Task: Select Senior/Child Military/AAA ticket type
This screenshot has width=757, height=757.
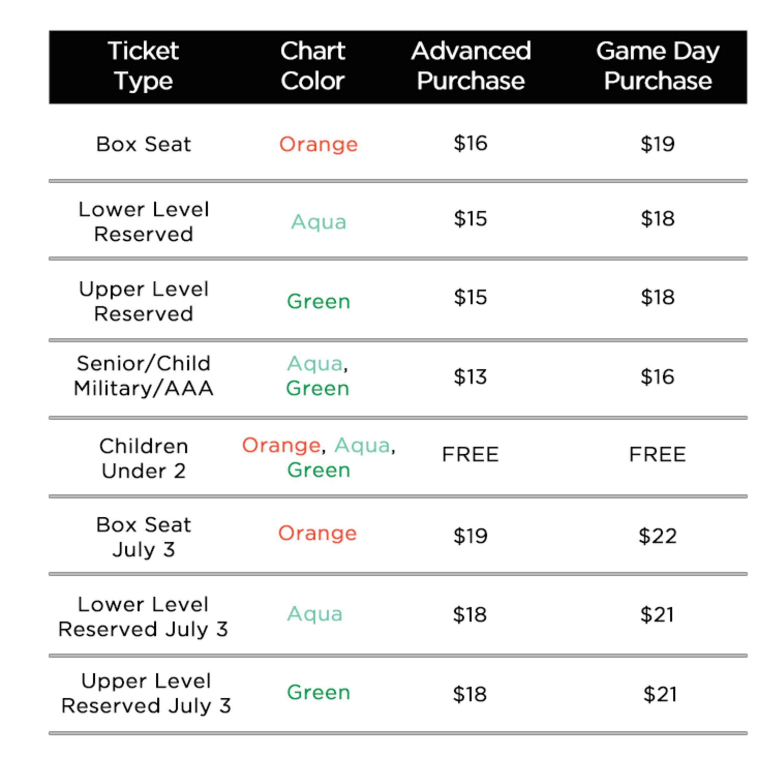Action: click(143, 376)
